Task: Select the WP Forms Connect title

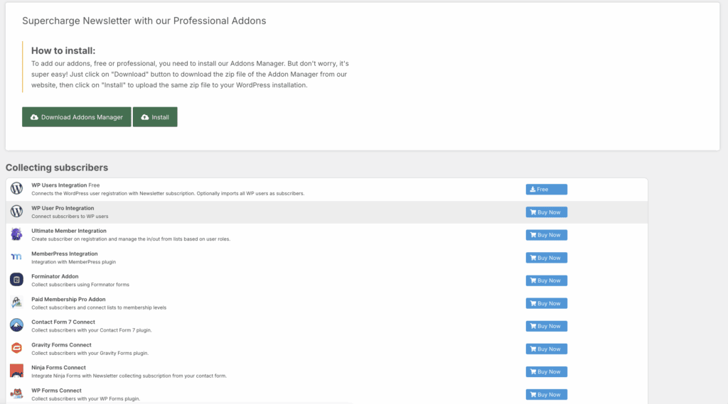Action: (x=56, y=391)
